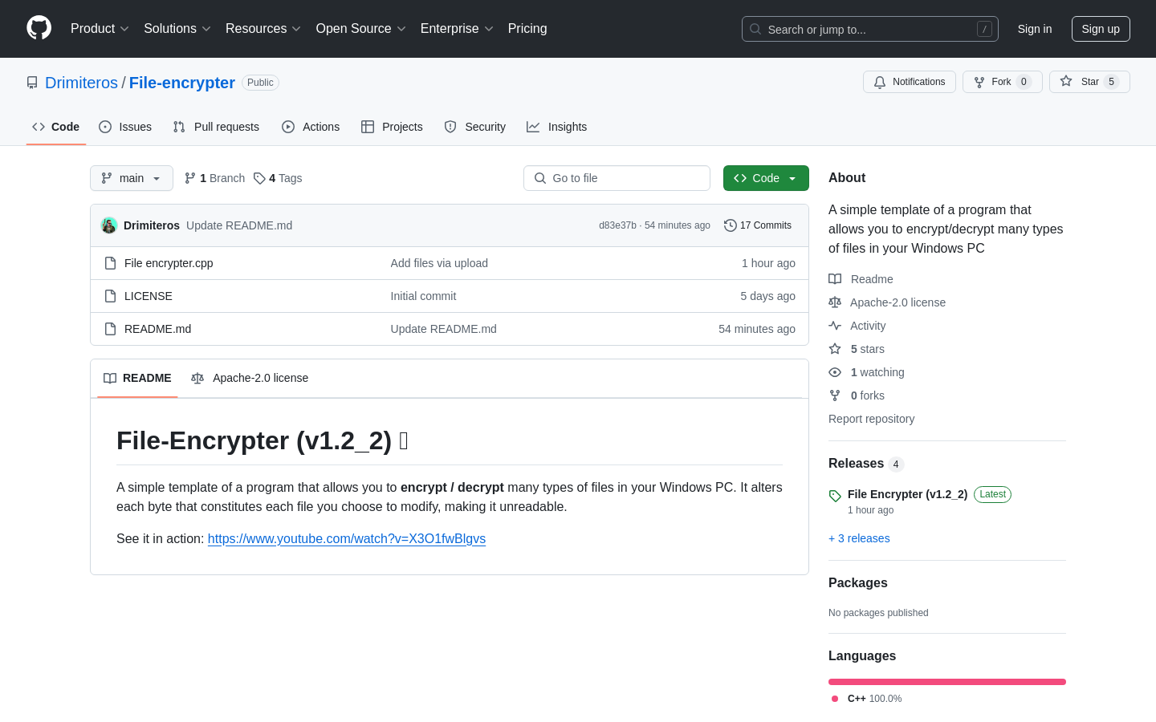The width and height of the screenshot is (1156, 722).
Task: Click file icon beside LICENSE
Action: pyautogui.click(x=111, y=296)
